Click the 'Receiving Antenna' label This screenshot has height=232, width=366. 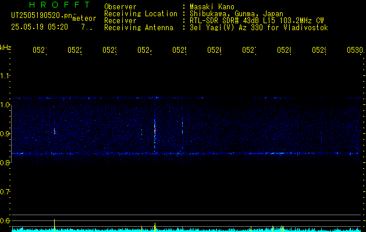[138, 28]
